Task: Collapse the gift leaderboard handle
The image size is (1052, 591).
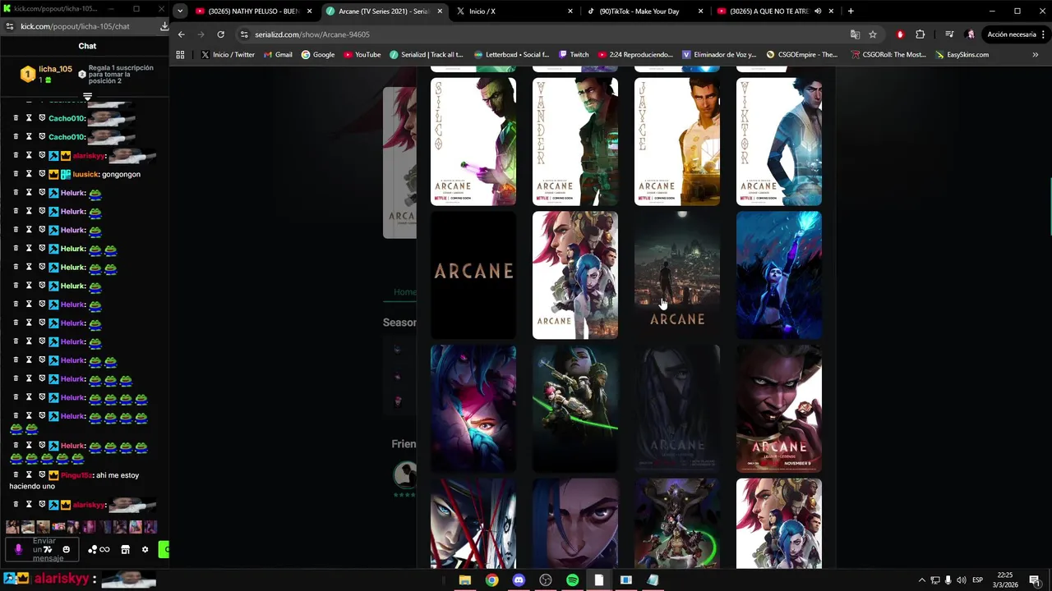Action: [87, 97]
